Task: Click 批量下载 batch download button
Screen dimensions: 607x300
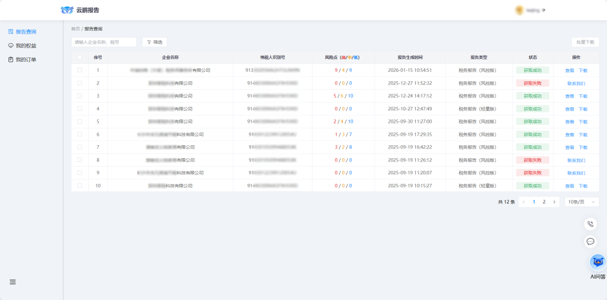Action: (585, 42)
